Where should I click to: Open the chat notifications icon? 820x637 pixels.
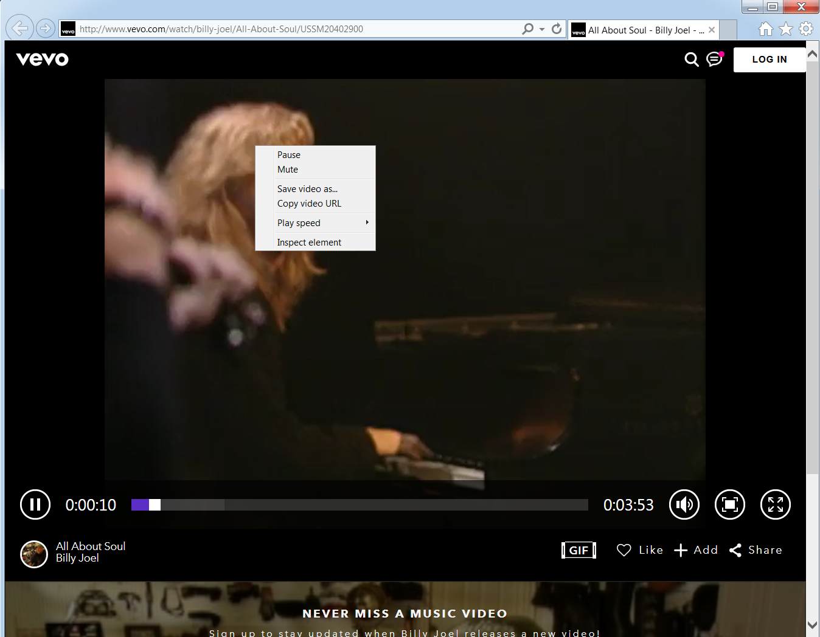715,58
